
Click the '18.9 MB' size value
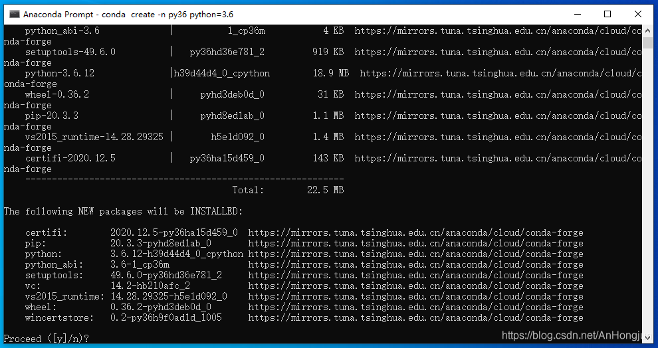331,73
